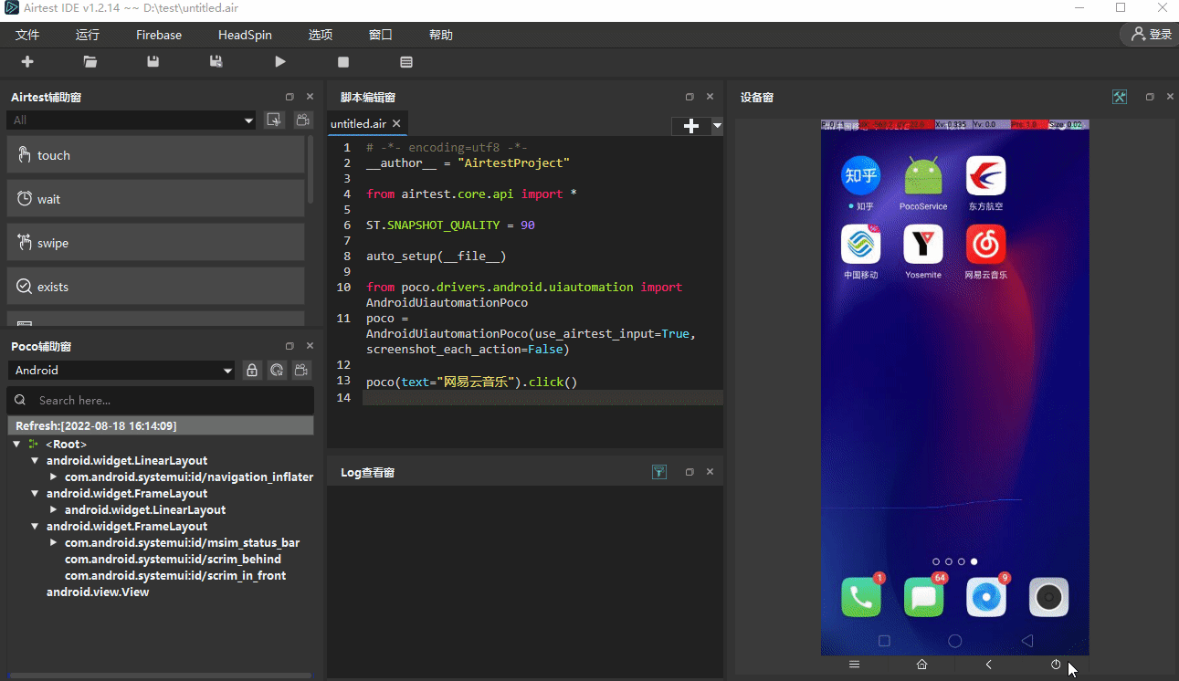Insert an exists check from the Airtest panel
Screen dimensions: 1179x681
tap(155, 287)
